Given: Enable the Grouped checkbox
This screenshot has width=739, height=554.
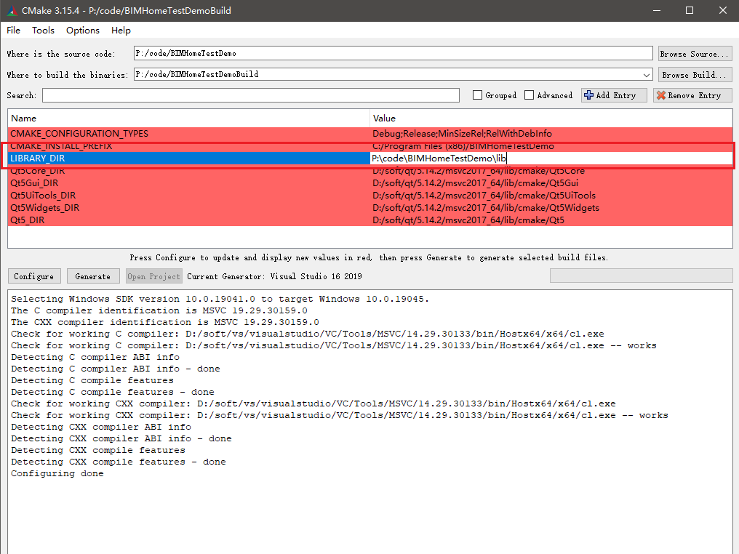Looking at the screenshot, I should click(x=477, y=95).
